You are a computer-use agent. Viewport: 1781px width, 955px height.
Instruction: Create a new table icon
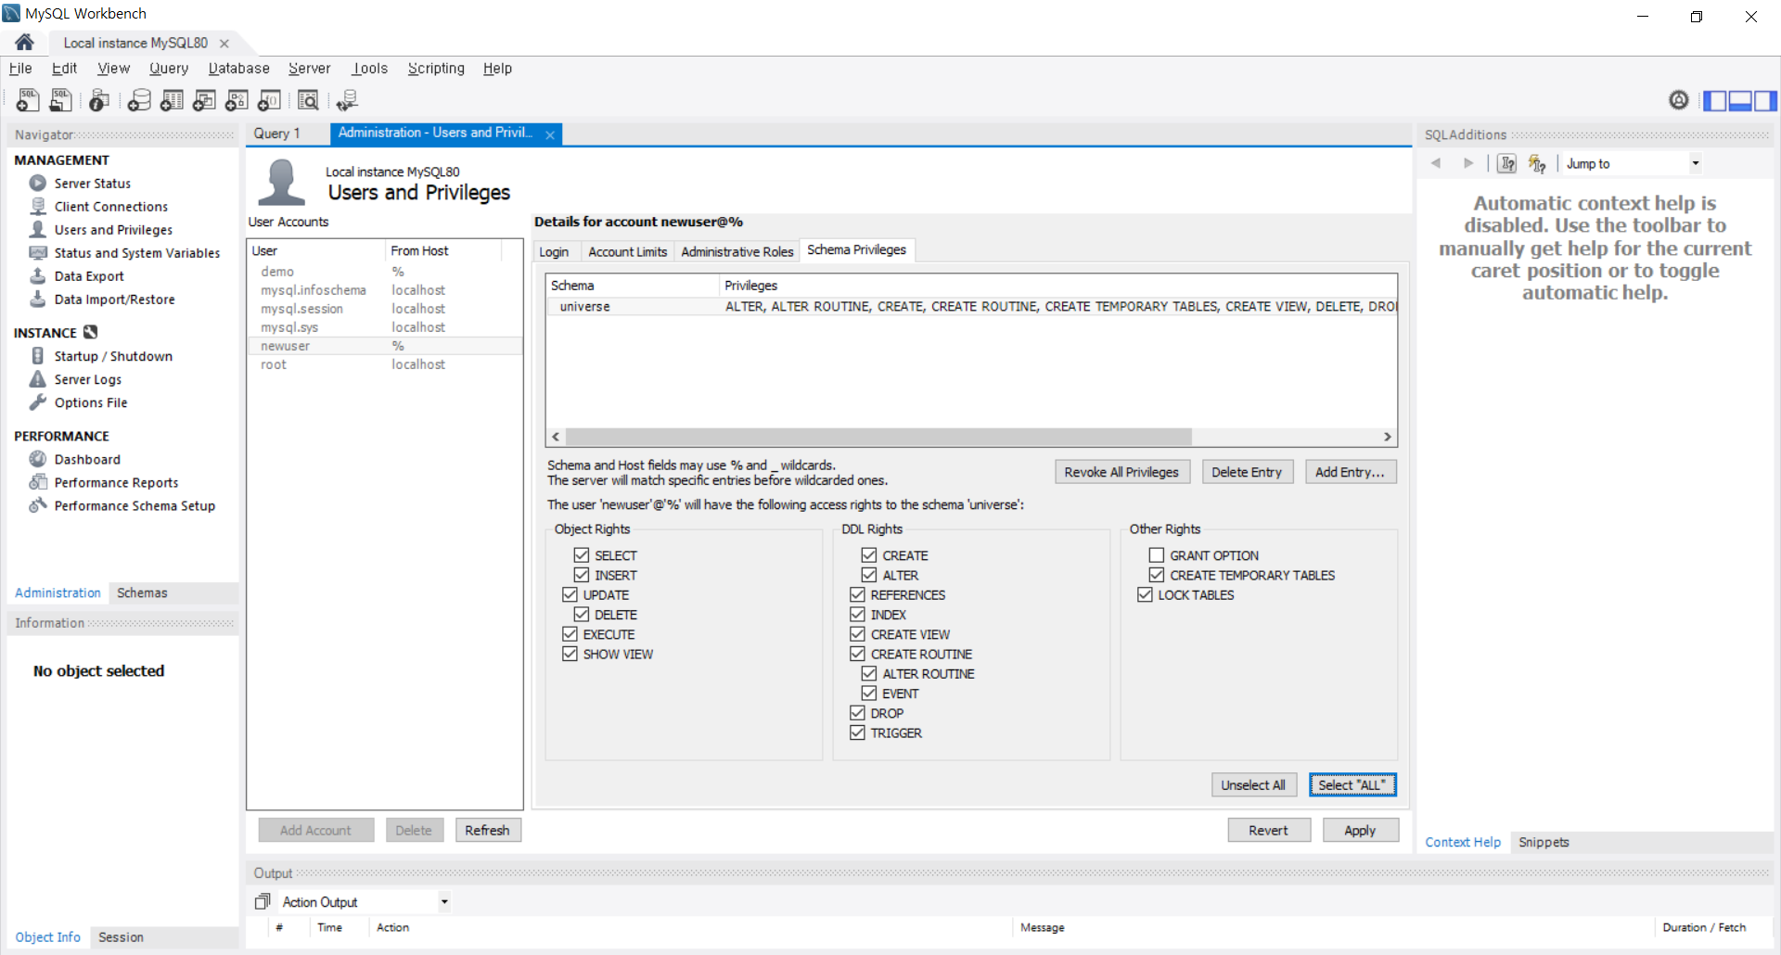pyautogui.click(x=172, y=100)
